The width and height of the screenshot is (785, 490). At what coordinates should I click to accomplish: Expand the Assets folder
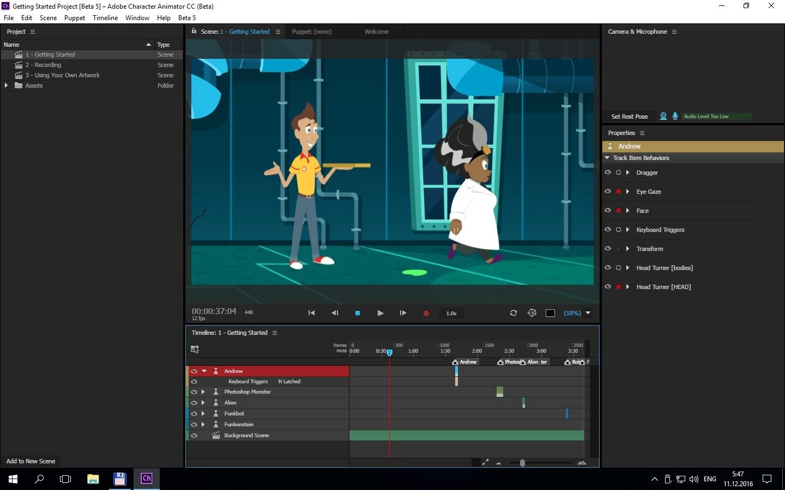point(6,85)
